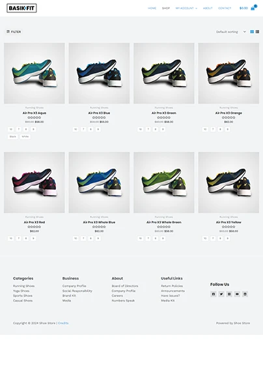Viewport: 263px width, 391px height.
Task: Switch to grid view layout
Action: click(252, 32)
